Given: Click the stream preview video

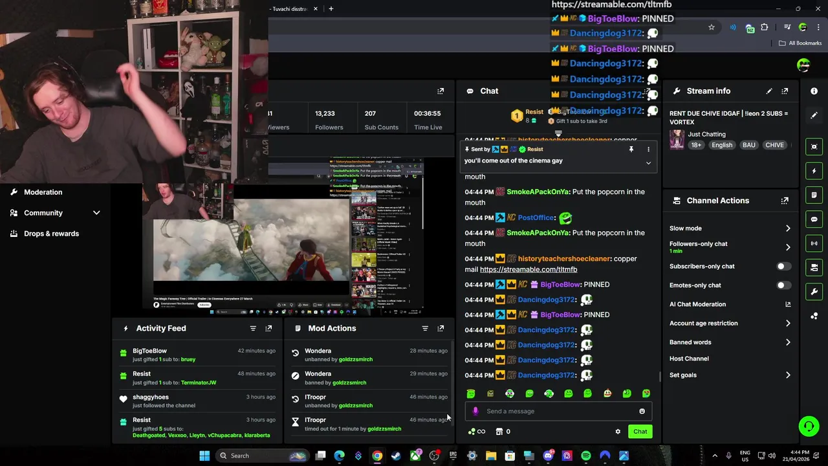Looking at the screenshot, I should tap(283, 236).
